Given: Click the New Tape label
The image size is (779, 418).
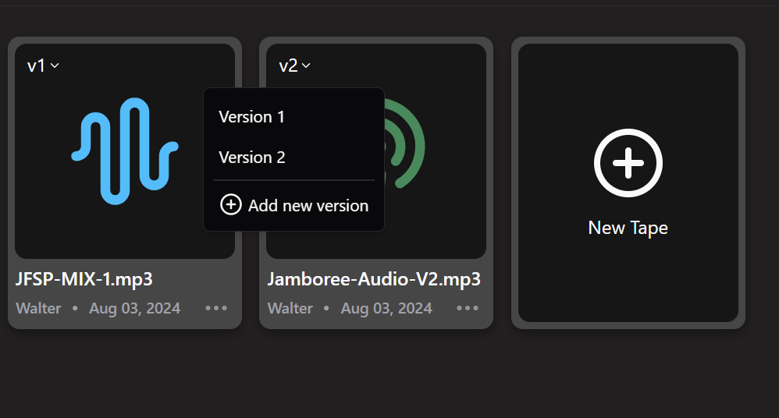Looking at the screenshot, I should (628, 228).
